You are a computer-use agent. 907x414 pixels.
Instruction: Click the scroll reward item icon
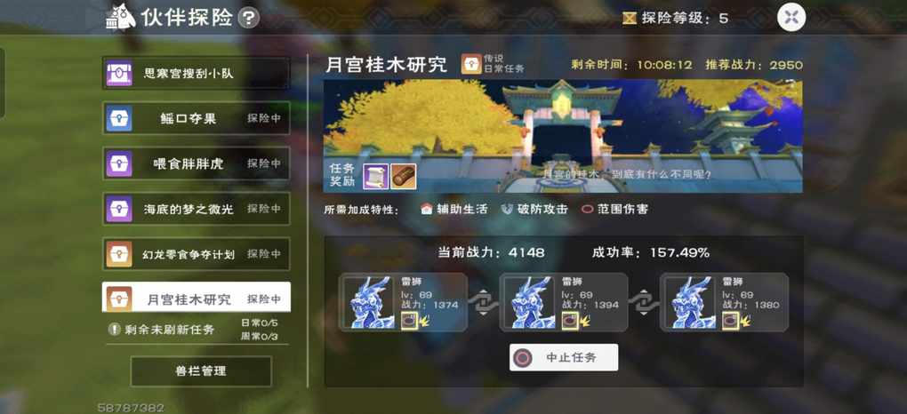[375, 176]
